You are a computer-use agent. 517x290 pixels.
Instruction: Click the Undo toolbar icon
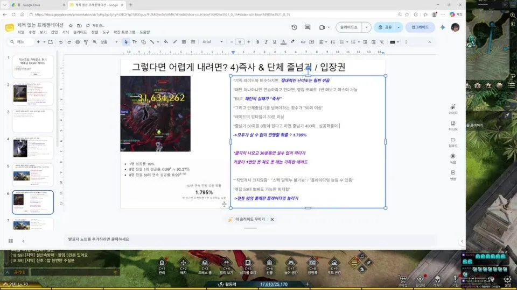pos(61,42)
